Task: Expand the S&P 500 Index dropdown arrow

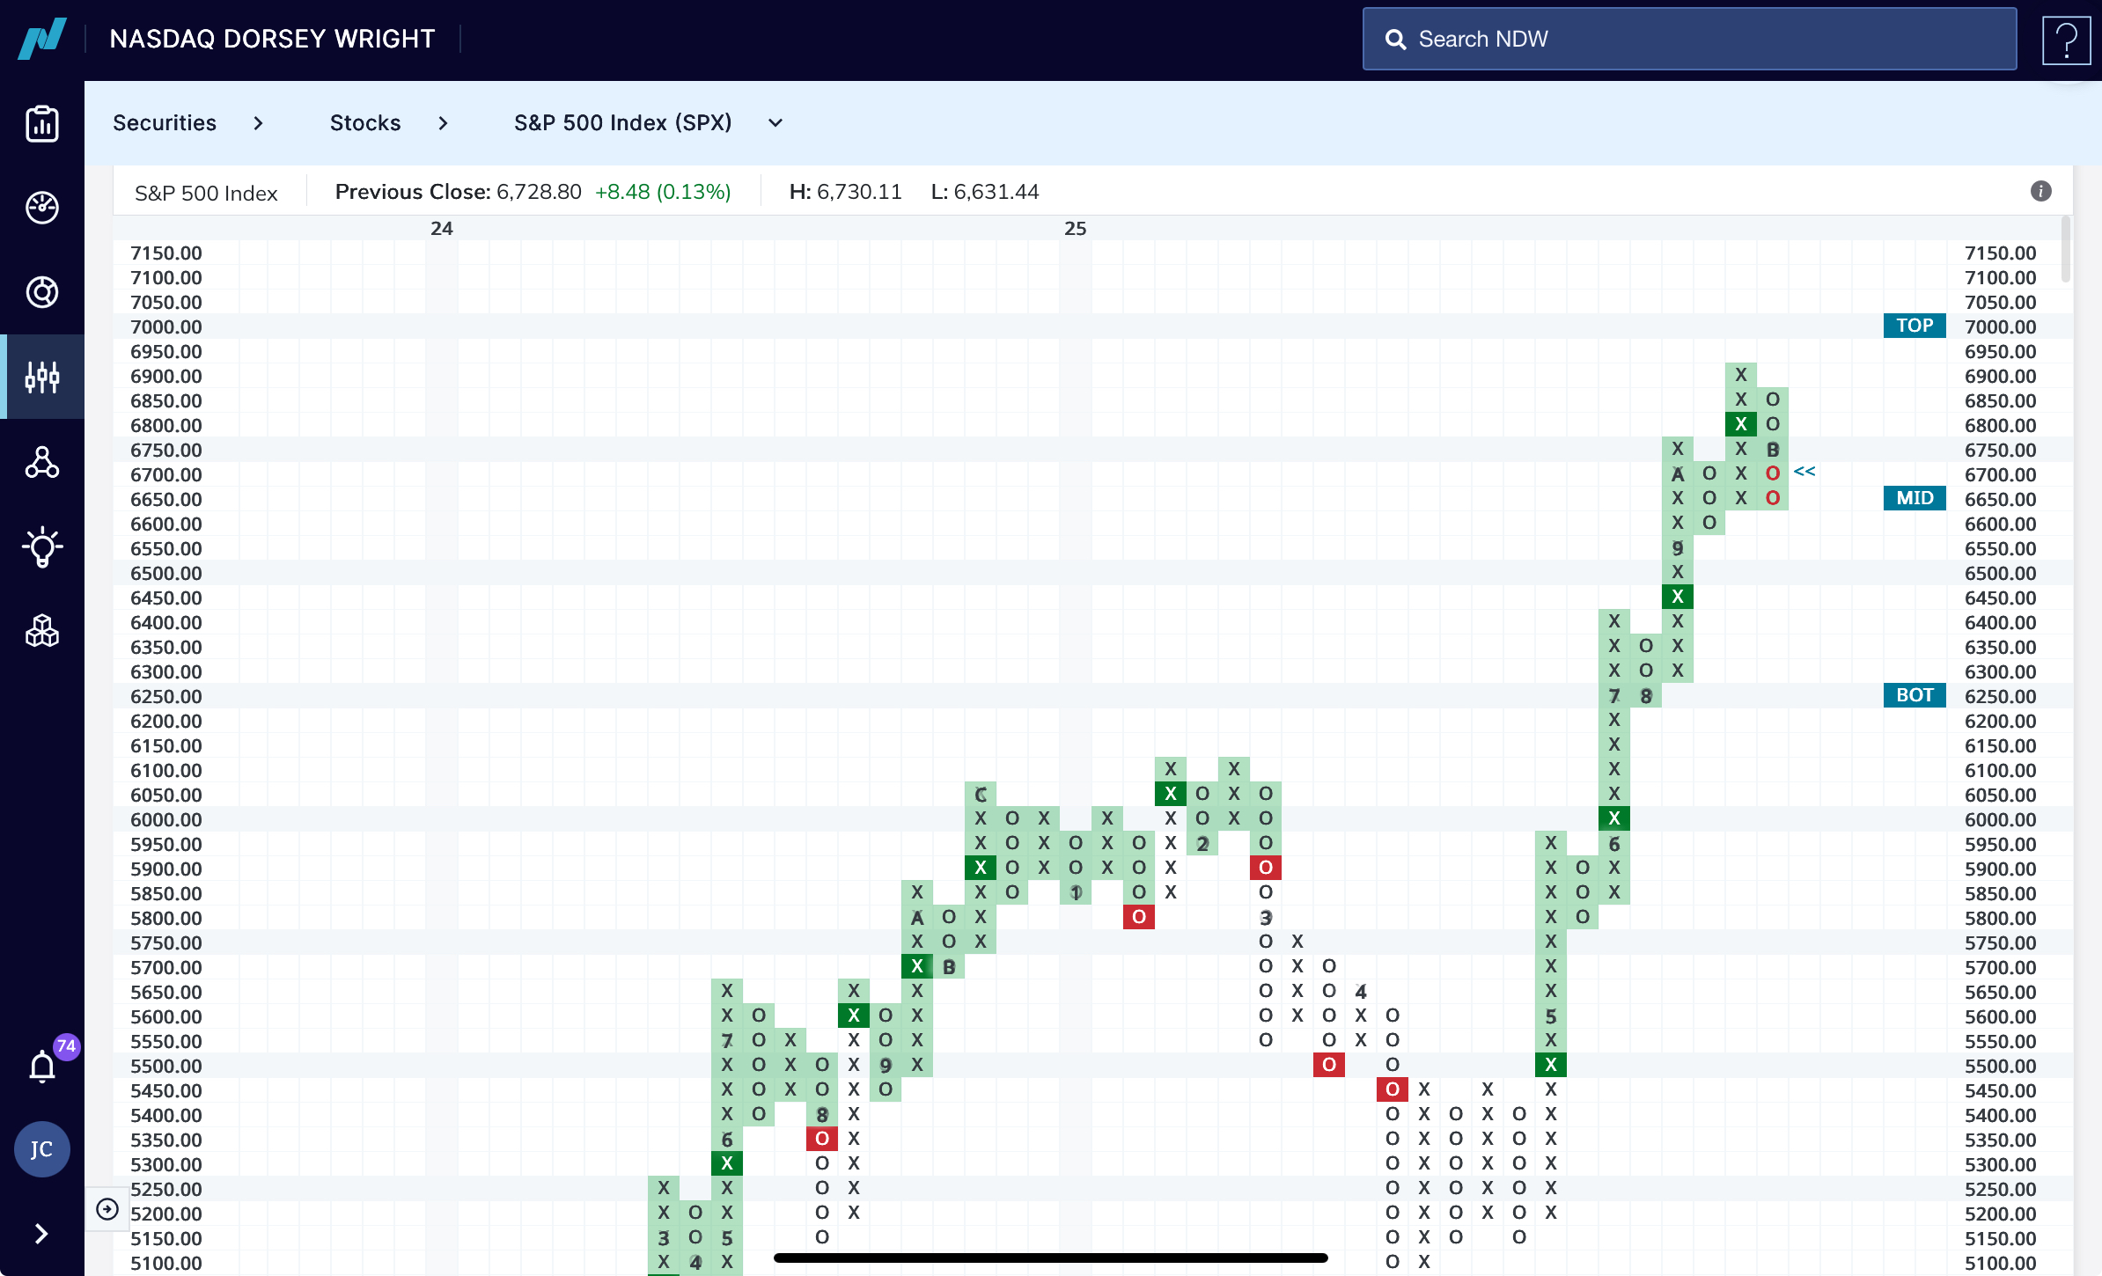Action: [x=775, y=123]
